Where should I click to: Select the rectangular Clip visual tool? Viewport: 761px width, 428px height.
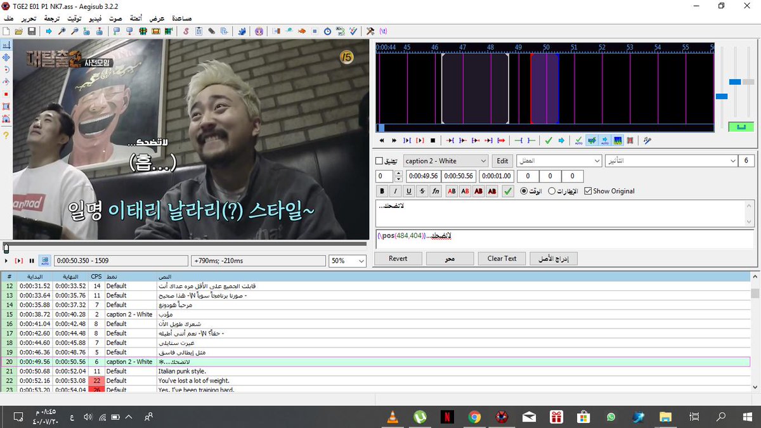point(6,107)
